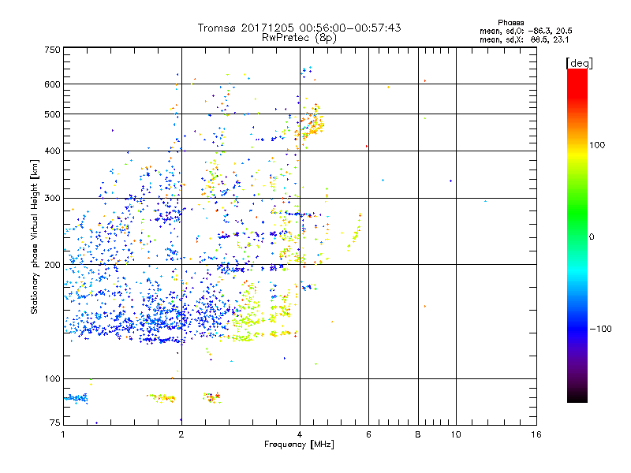Viewport: 631px width, 473px height.
Task: Click the x-axis tick value '2'
Action: [x=181, y=434]
